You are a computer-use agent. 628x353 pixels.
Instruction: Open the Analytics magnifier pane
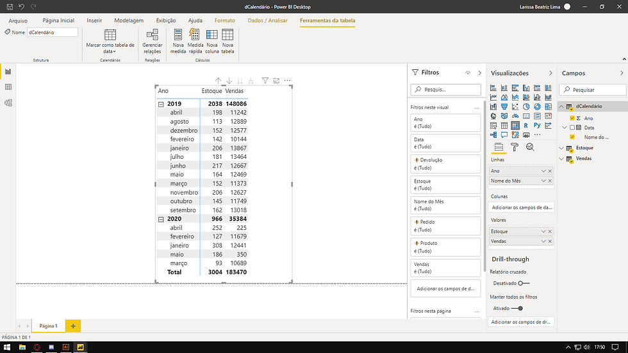tap(530, 147)
